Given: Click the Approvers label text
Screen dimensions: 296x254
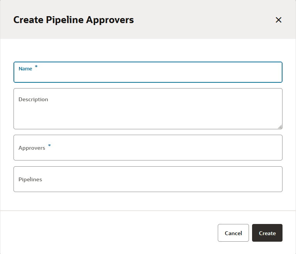Looking at the screenshot, I should pos(32,148).
